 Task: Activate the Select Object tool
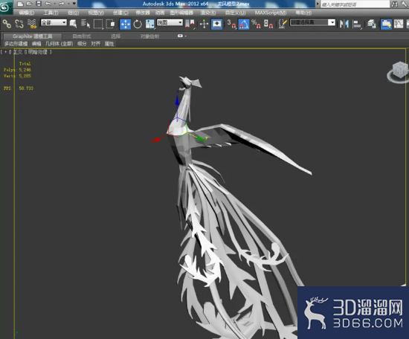73,24
